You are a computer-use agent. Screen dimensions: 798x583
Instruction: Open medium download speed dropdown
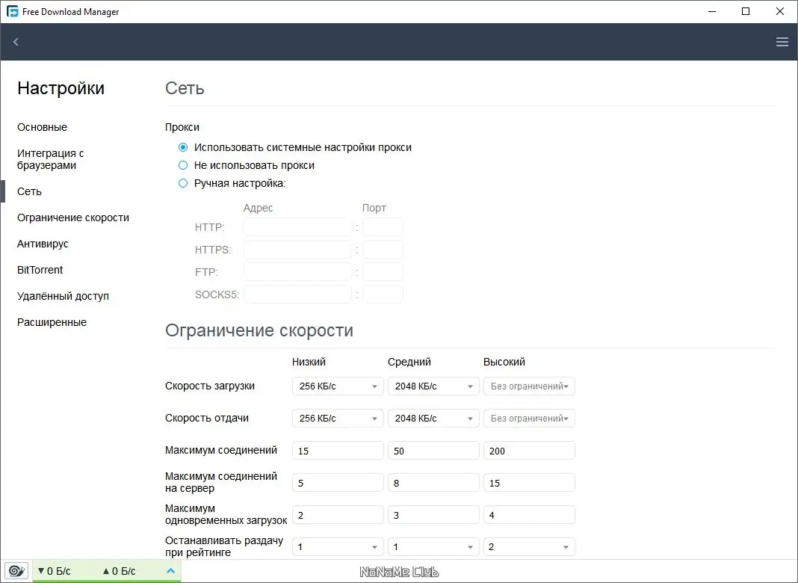(433, 386)
